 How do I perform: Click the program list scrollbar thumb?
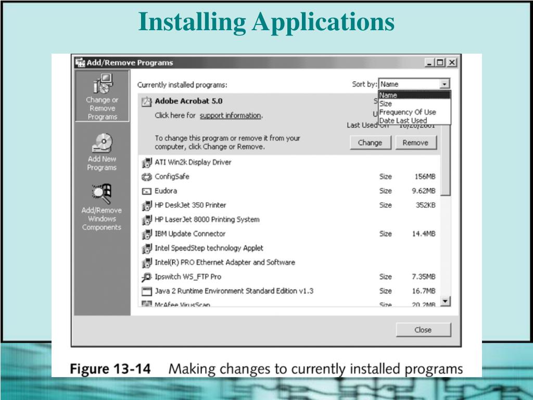click(446, 160)
